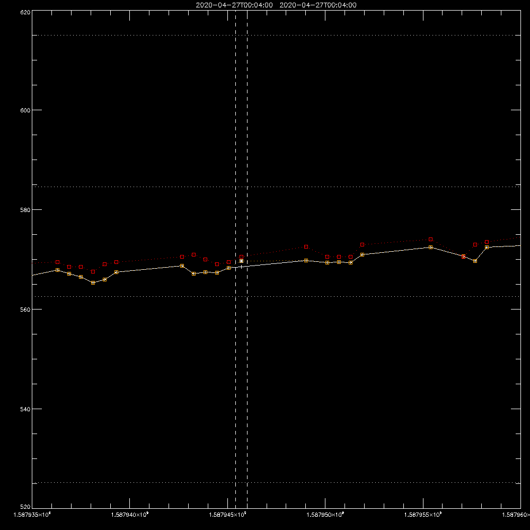Click the dotted horizontal line near 525
Image resolution: width=530 pixels, height=530 pixels.
point(276,483)
